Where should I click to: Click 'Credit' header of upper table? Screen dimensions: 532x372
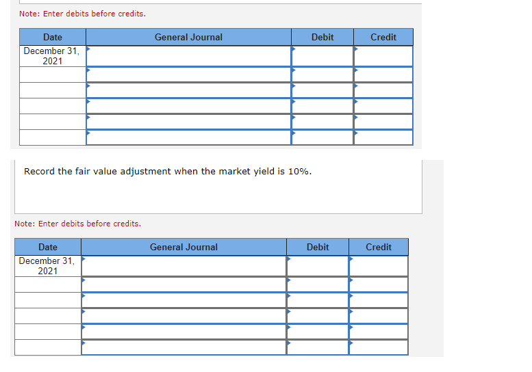383,37
